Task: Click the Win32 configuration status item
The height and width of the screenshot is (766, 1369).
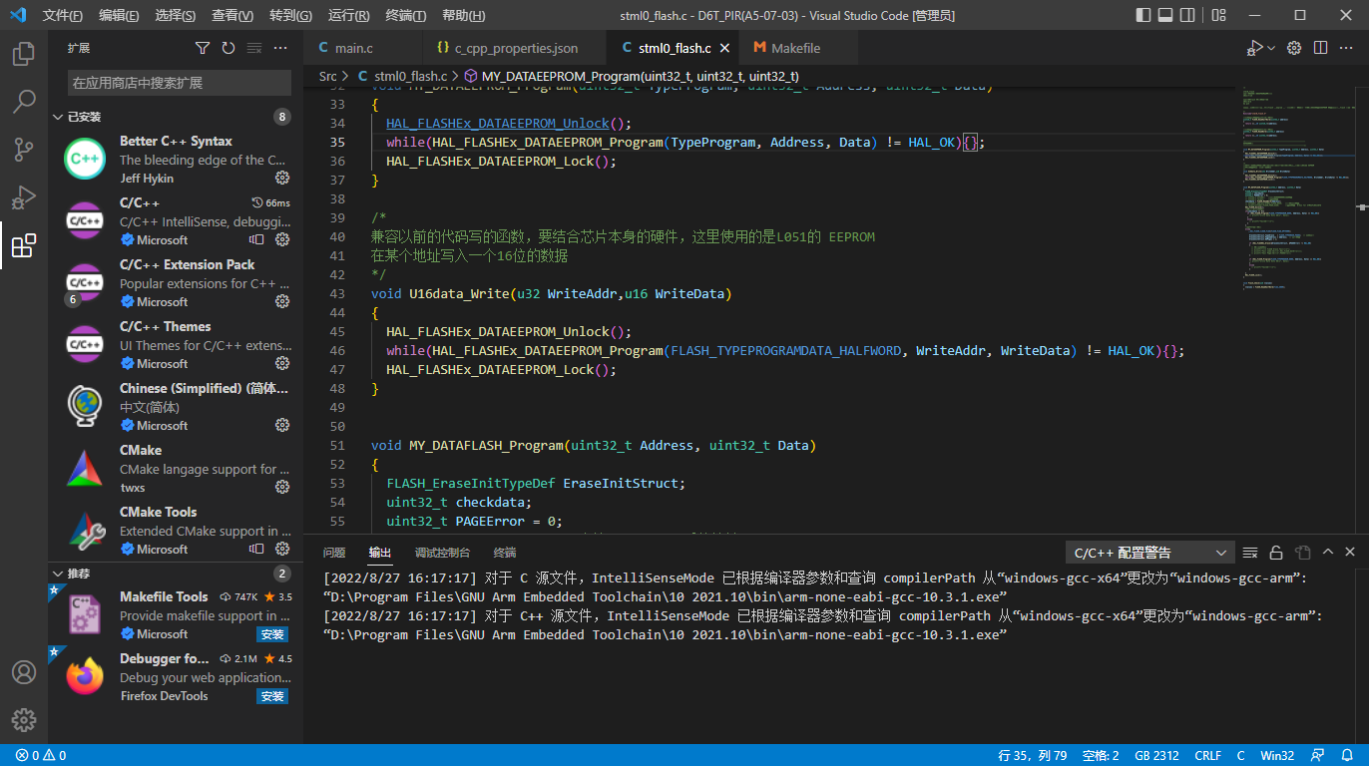Action: pyautogui.click(x=1278, y=756)
